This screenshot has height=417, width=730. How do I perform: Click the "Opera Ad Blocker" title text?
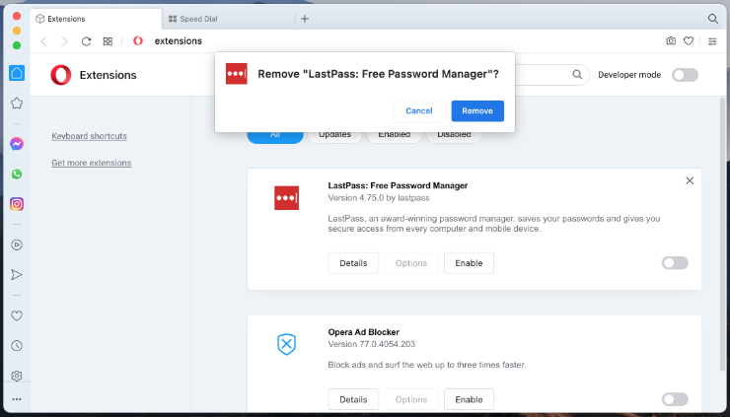click(x=364, y=332)
